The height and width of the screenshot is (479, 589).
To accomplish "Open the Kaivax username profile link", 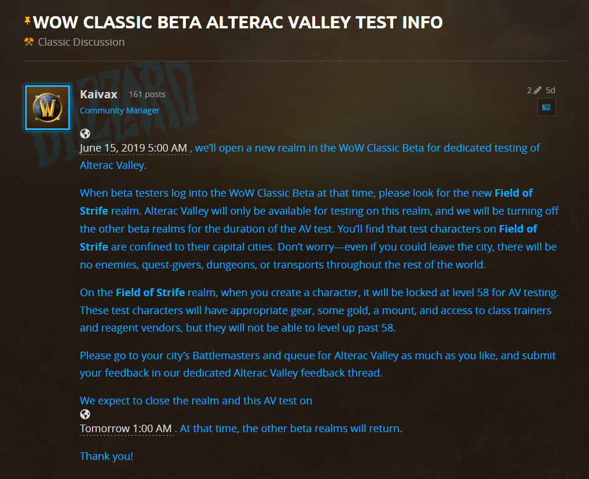I will (98, 94).
